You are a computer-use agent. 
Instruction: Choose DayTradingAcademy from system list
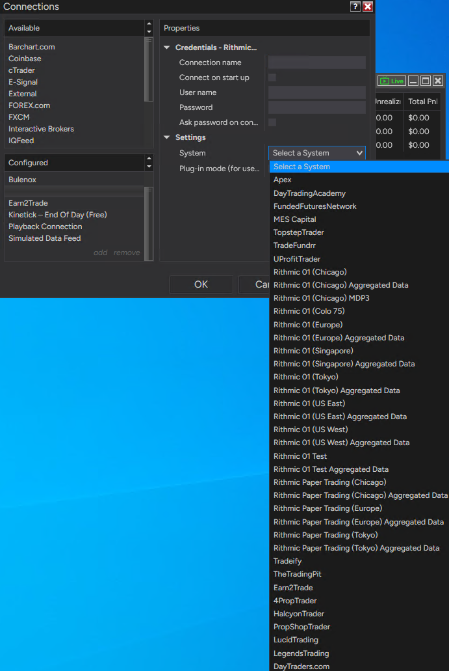tap(310, 193)
